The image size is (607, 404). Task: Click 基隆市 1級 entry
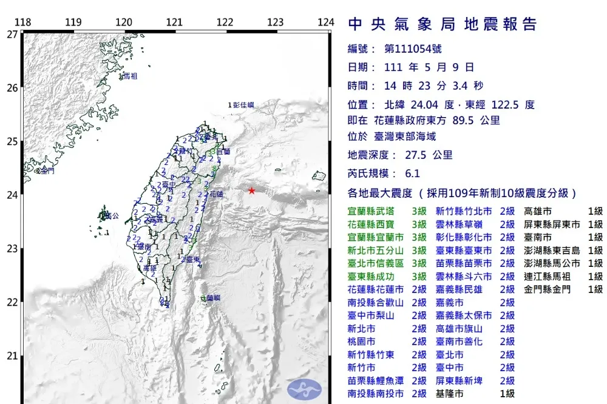(x=475, y=394)
